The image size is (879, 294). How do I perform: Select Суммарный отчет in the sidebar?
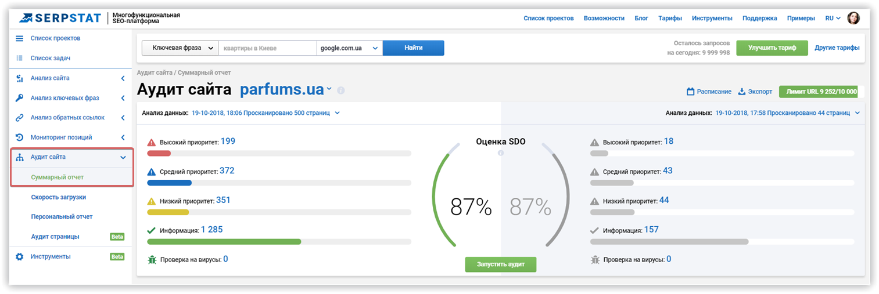pos(58,177)
